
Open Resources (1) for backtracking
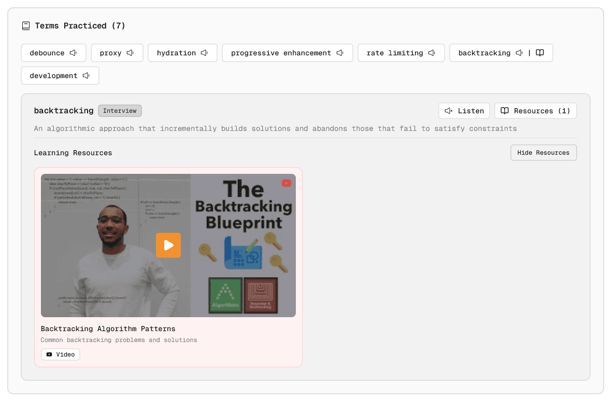(536, 111)
